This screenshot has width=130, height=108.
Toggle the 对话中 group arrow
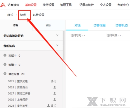point(5,55)
